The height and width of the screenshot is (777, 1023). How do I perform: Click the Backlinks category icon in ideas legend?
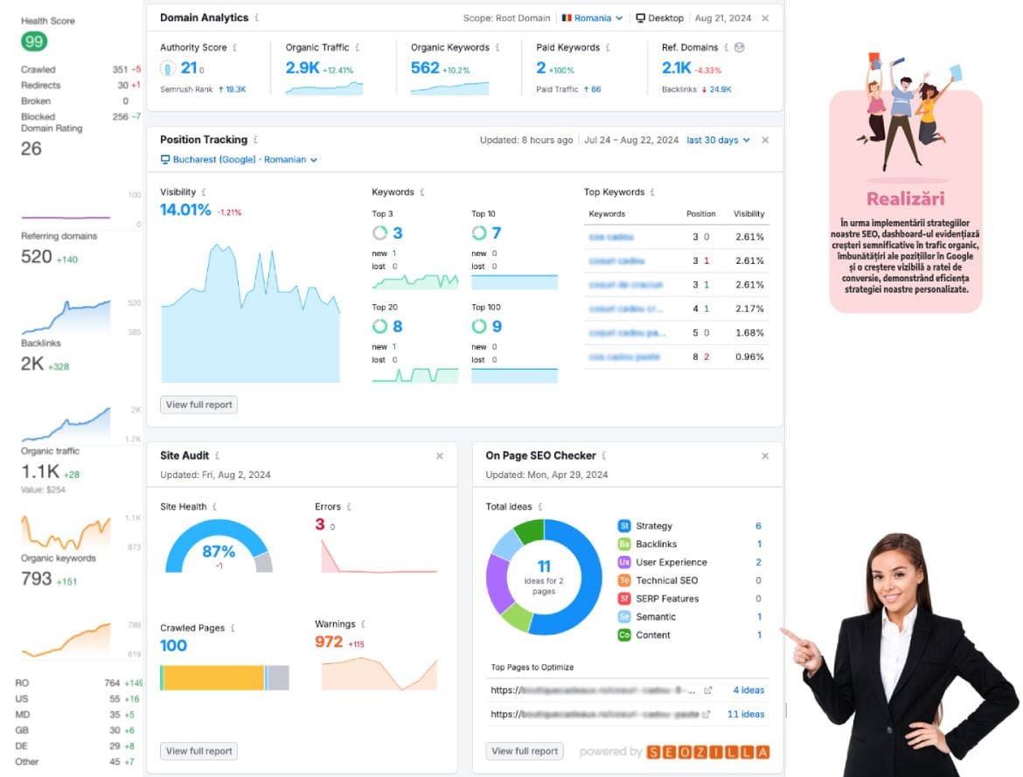click(x=624, y=545)
